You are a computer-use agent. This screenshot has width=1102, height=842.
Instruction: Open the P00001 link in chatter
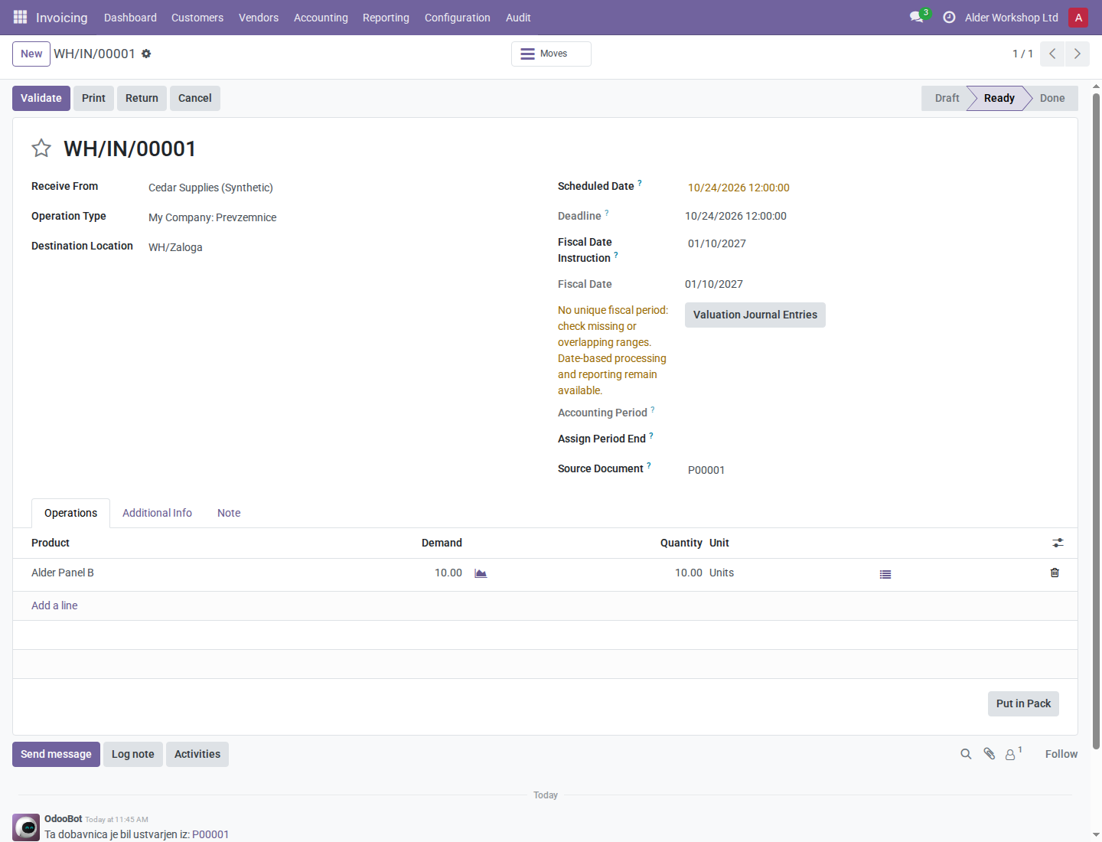[210, 834]
